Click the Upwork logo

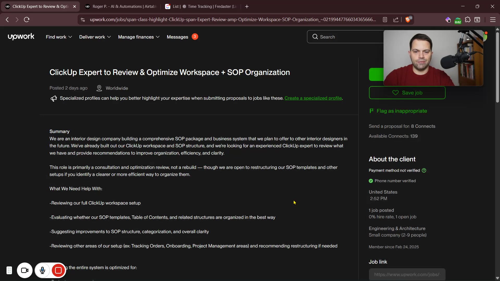tap(21, 37)
